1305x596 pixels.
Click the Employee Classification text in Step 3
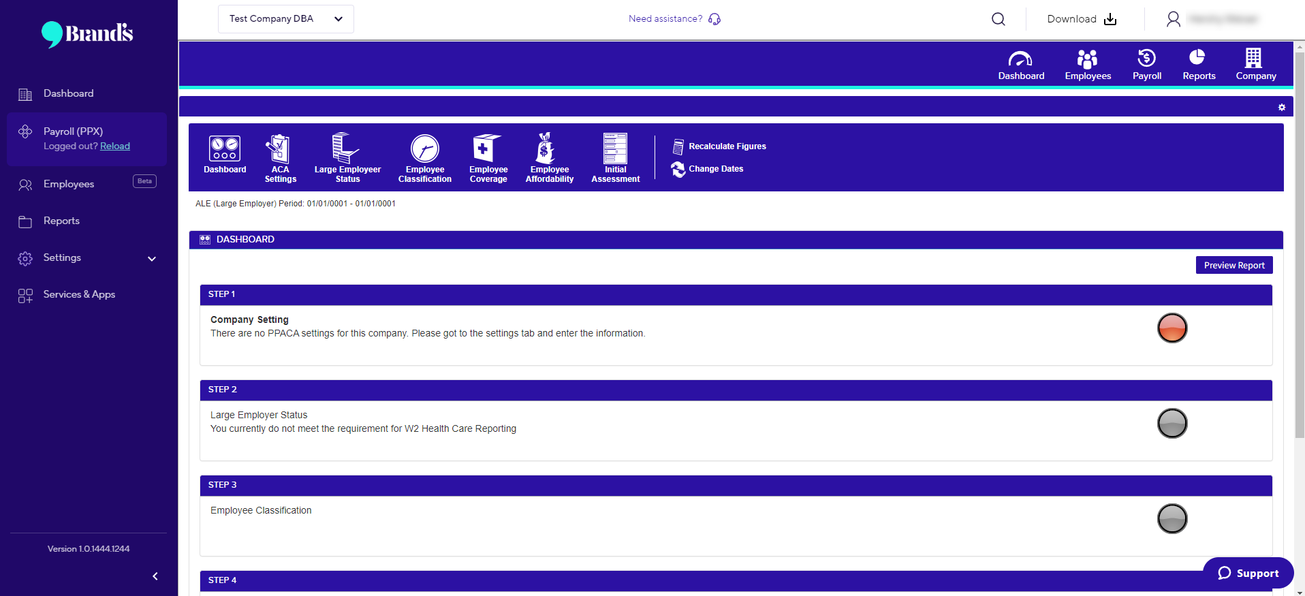(261, 510)
